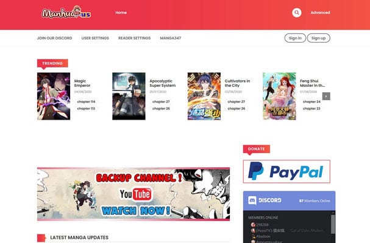The image size is (370, 243).
Task: Click the Trending section label
Action: 52,63
